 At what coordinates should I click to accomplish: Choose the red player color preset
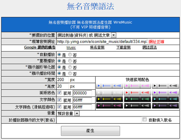137,93
